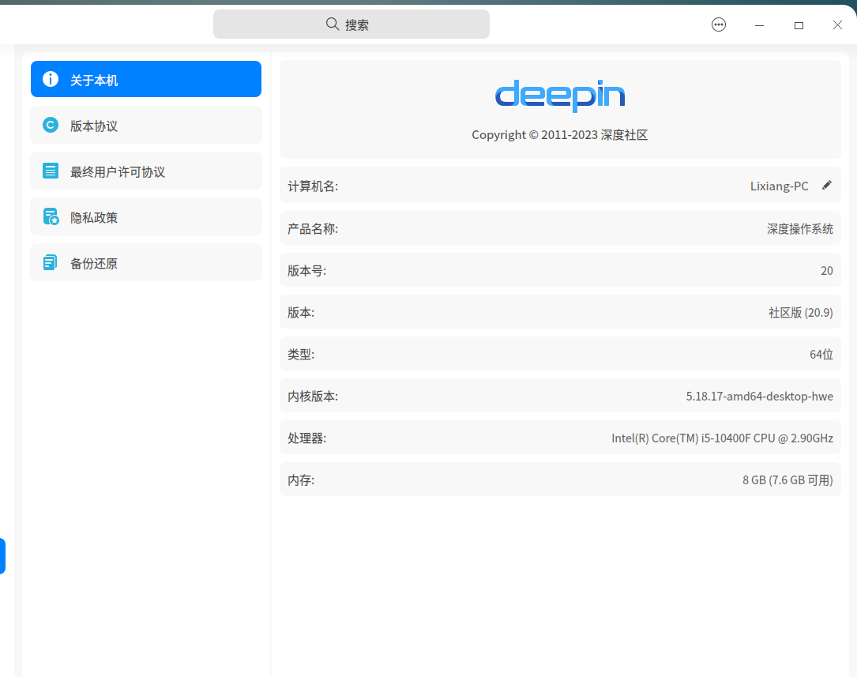
Task: Edit computer name with pencil icon
Action: pos(827,185)
